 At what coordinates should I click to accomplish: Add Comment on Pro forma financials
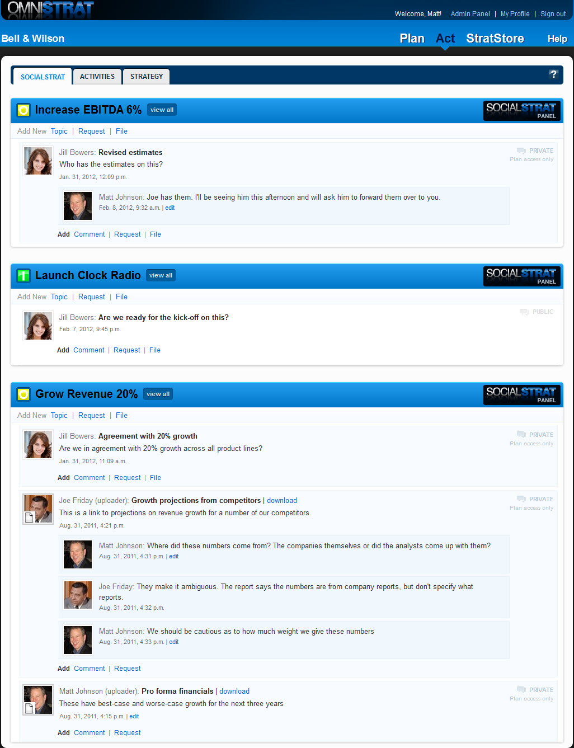(x=90, y=733)
